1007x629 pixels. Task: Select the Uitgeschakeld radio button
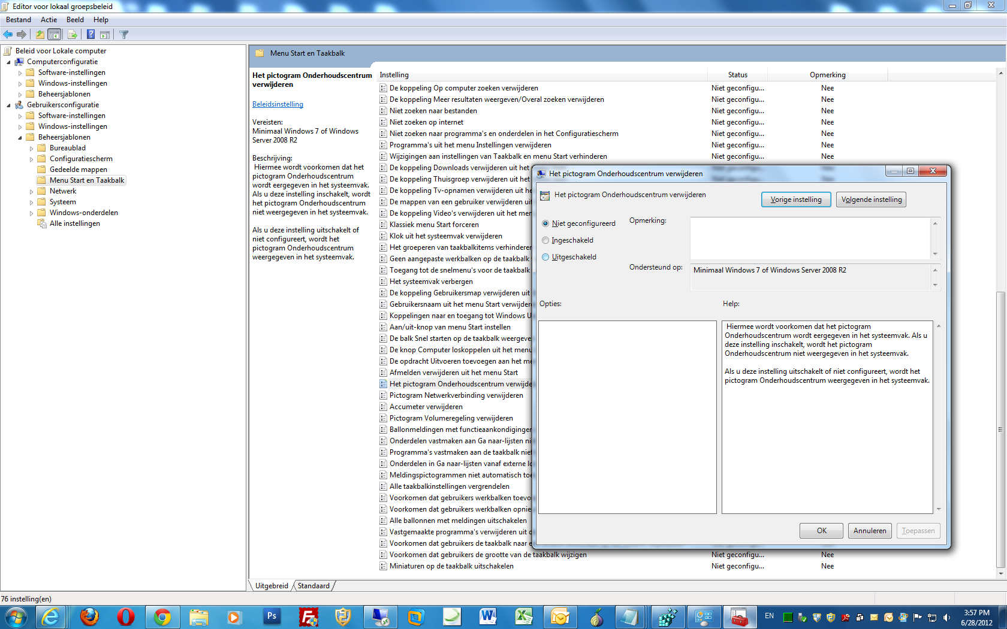tap(545, 256)
